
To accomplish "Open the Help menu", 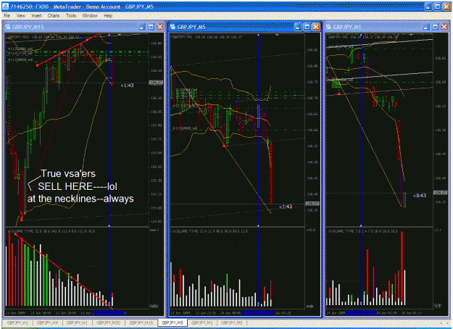I will (108, 16).
